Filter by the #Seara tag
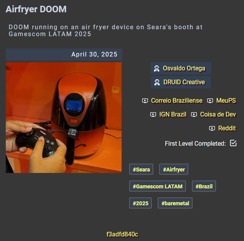Image resolution: width=244 pixels, height=241 pixels. [141, 169]
